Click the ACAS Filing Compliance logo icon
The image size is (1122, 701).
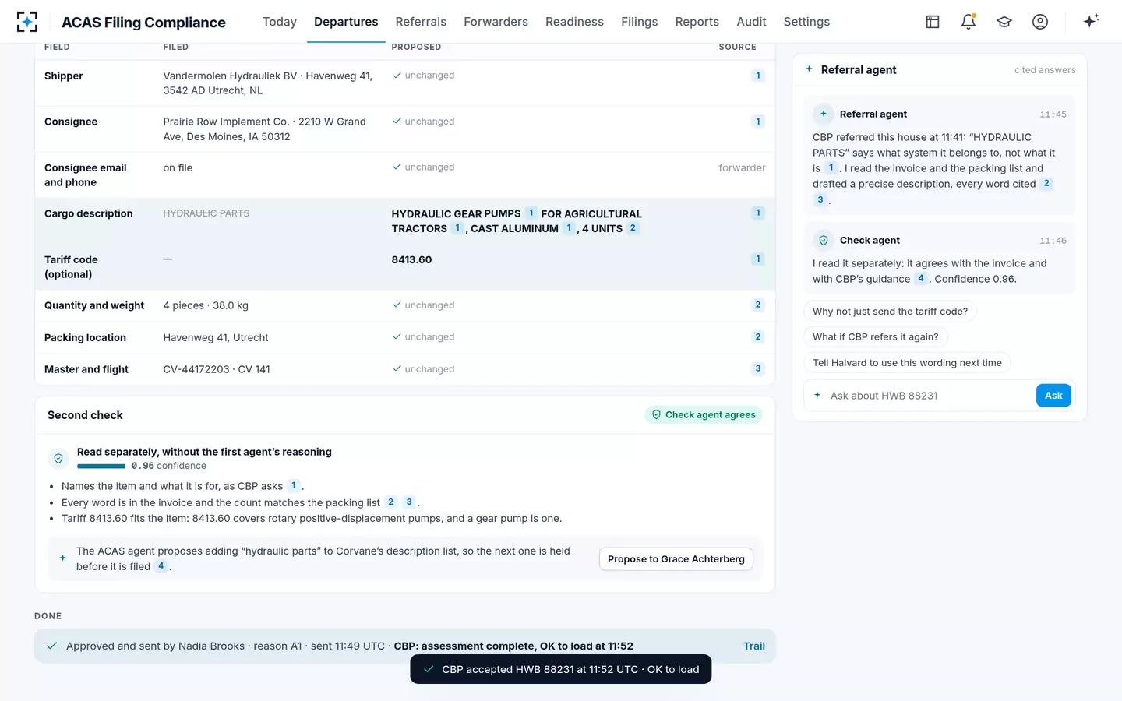(x=27, y=22)
